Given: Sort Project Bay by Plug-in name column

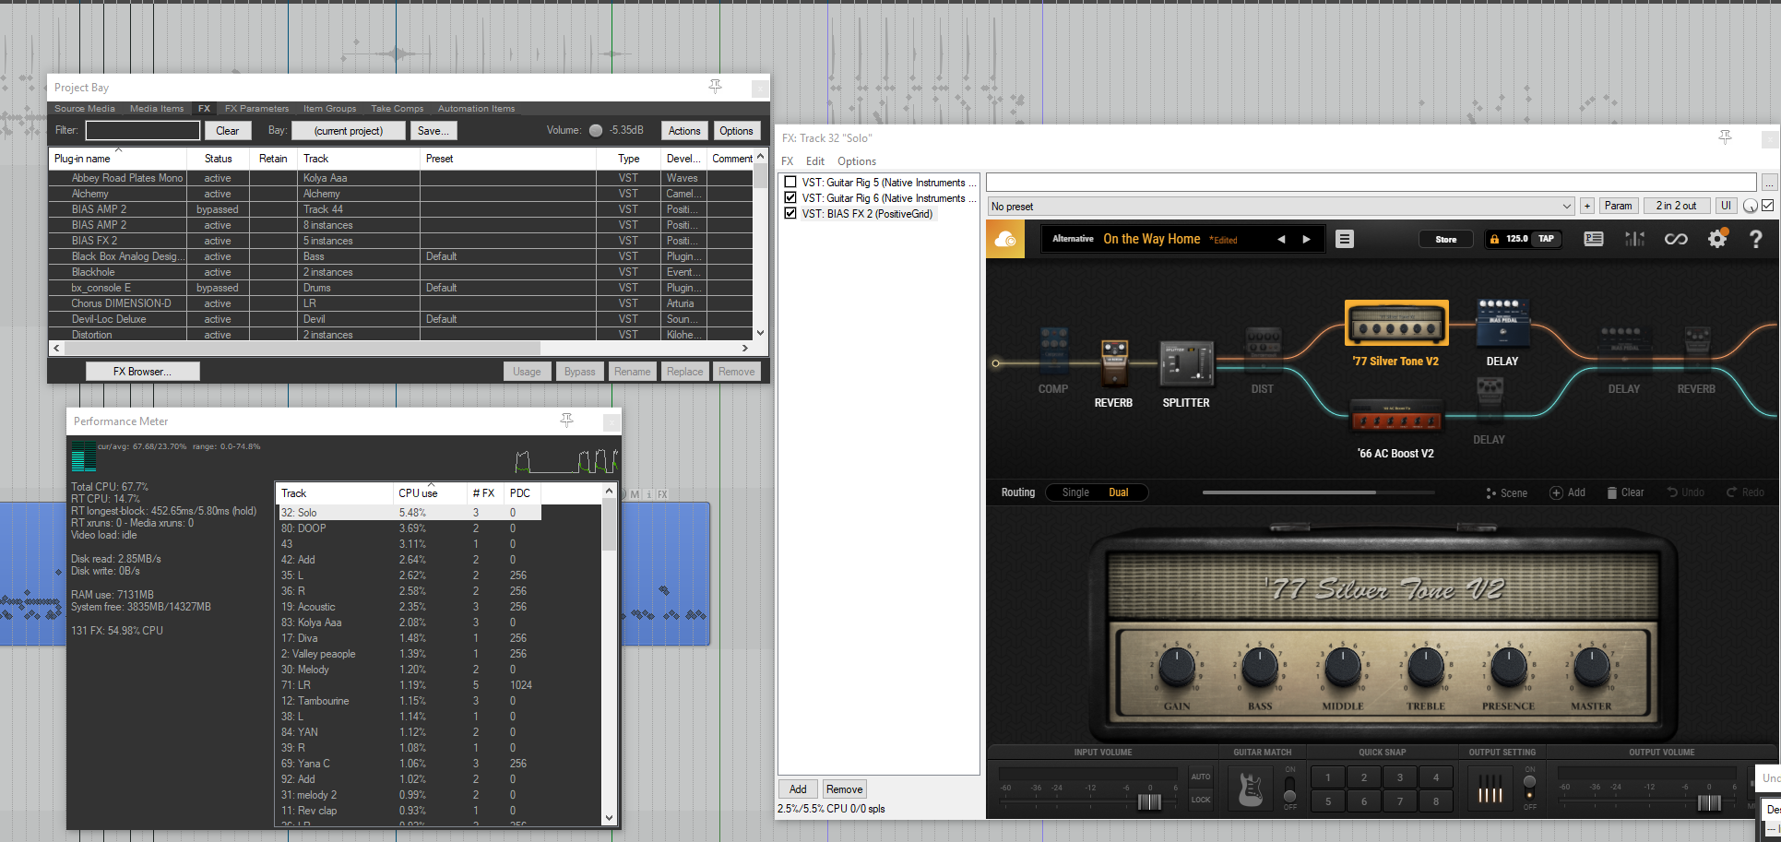Looking at the screenshot, I should pyautogui.click(x=118, y=159).
